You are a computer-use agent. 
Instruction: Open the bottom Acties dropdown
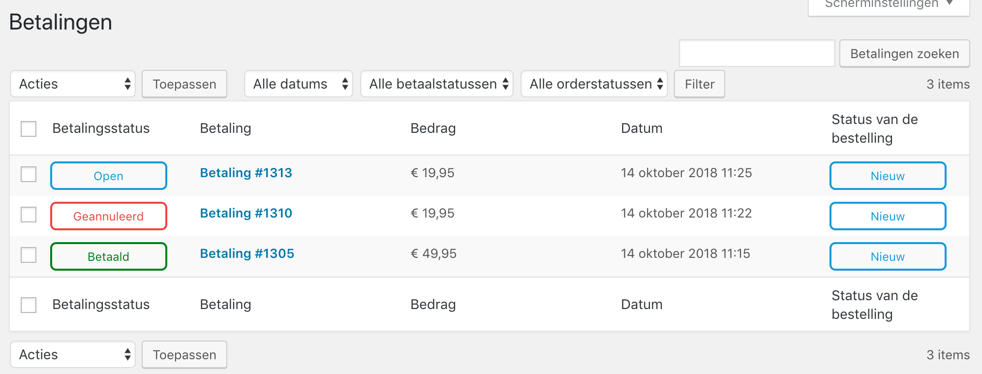pos(73,355)
